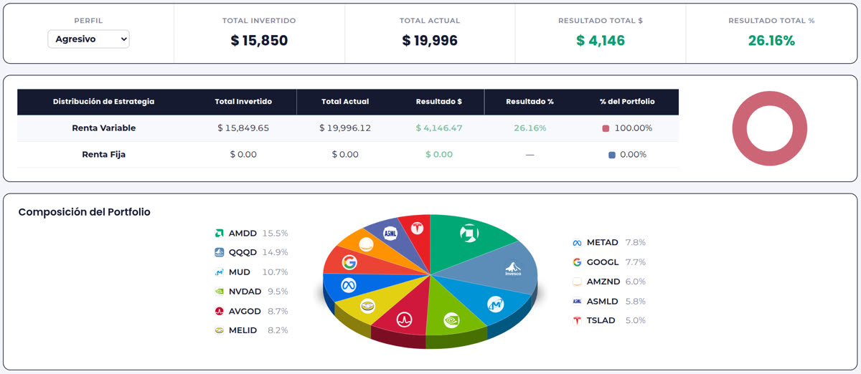The width and height of the screenshot is (861, 374).
Task: Click the Invesco logo on the steel blue pie slice
Action: (x=513, y=269)
